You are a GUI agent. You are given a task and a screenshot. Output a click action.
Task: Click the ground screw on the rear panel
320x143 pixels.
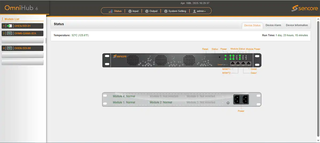228,103
